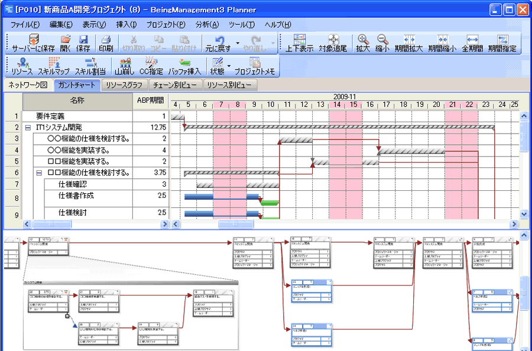Zoom in with the 拡大 icon

363,43
